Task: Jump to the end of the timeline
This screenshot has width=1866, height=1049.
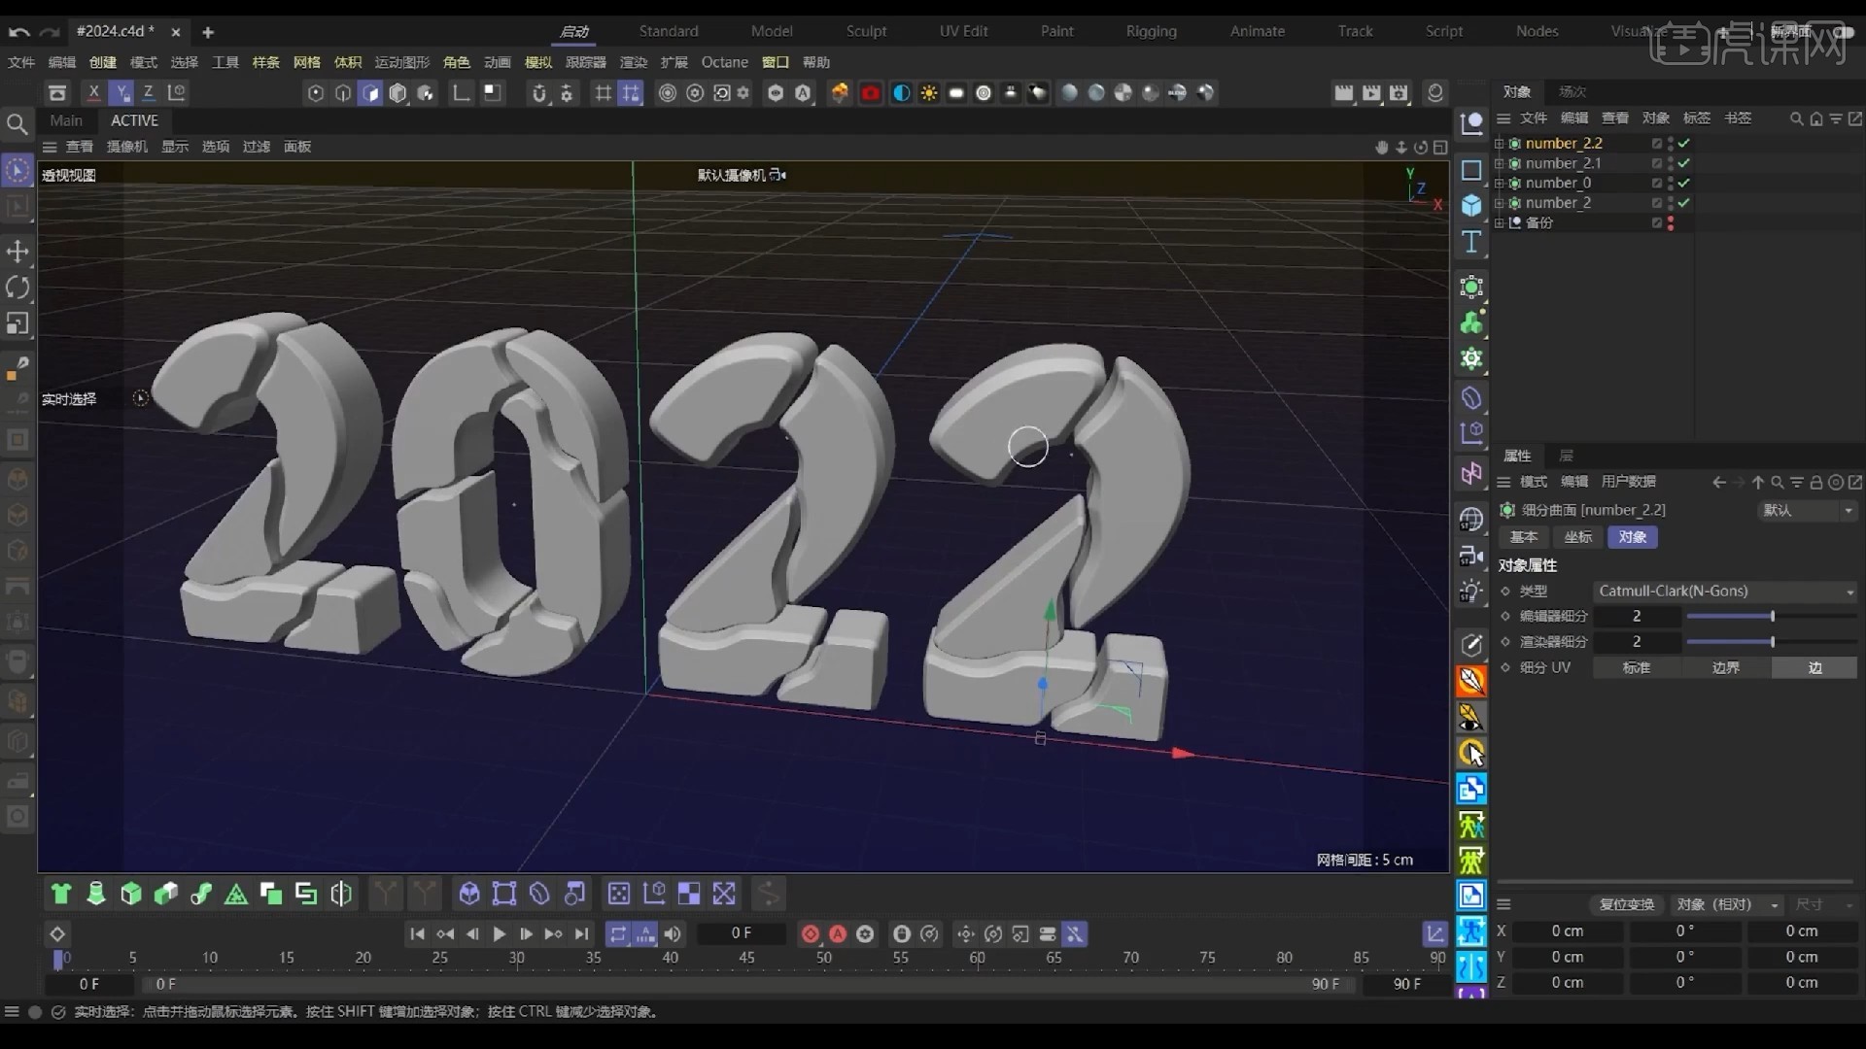Action: [581, 933]
